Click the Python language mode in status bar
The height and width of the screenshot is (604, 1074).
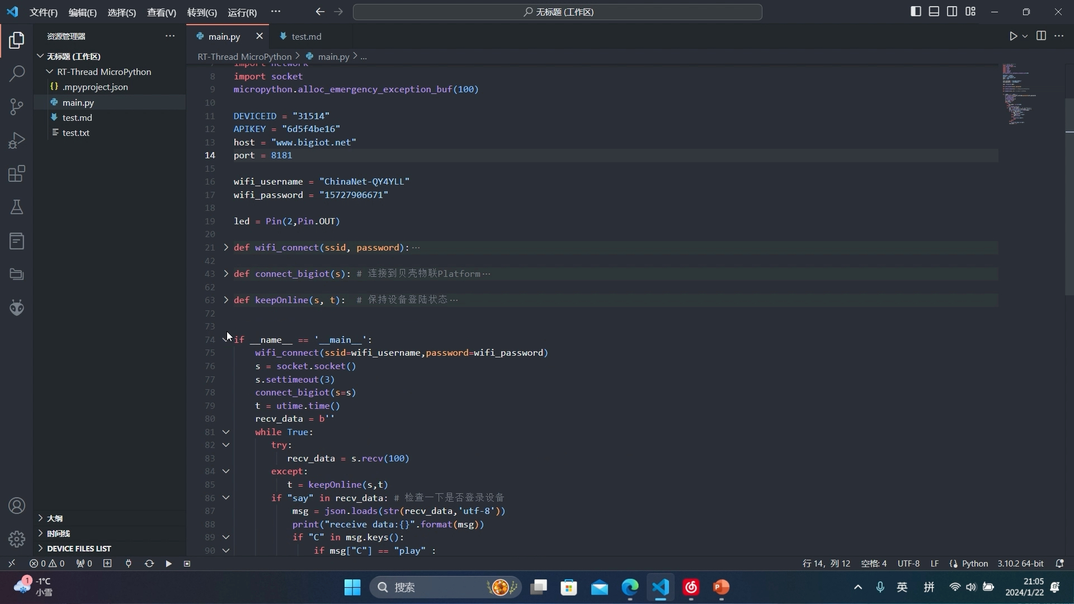(974, 564)
